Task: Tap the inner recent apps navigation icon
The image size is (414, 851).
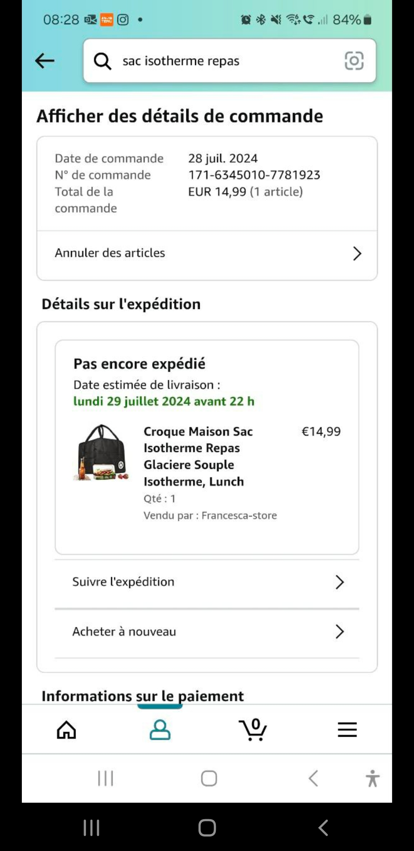Action: pyautogui.click(x=105, y=778)
